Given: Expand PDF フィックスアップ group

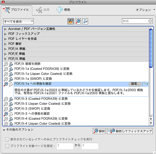Looking at the screenshot, I should [x=5, y=34].
